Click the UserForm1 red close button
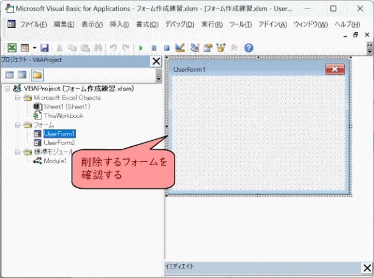Screen dimensions: 374x278 [x=335, y=69]
